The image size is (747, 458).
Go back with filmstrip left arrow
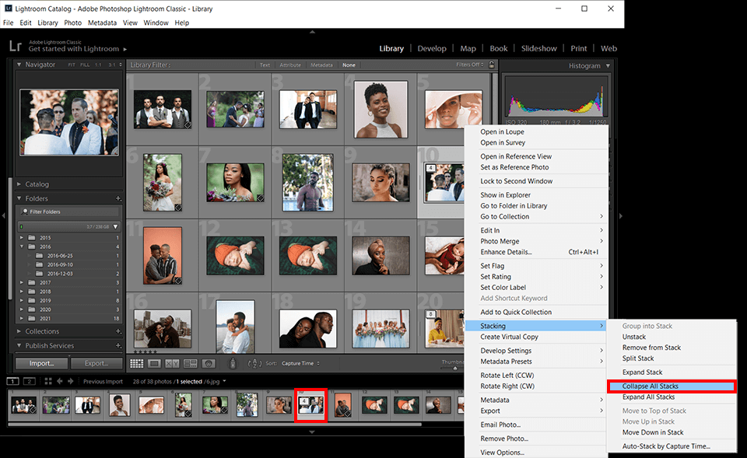60,381
